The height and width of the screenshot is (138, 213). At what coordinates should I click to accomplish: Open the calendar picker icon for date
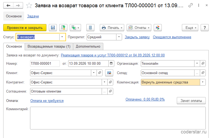point(111,63)
